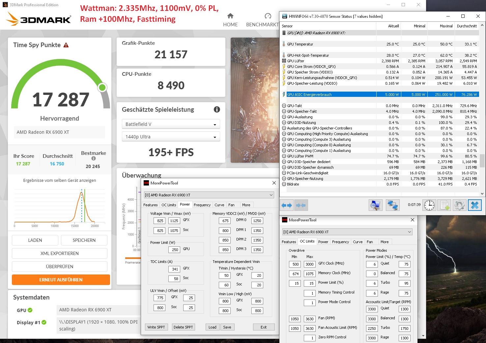Open GPU selector in MorePowerTool OC Limits window

pyautogui.click(x=347, y=232)
